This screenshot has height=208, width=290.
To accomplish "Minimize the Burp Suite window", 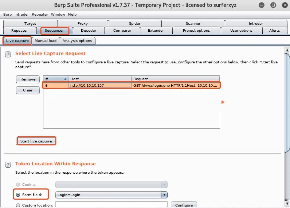I will tap(262, 5).
